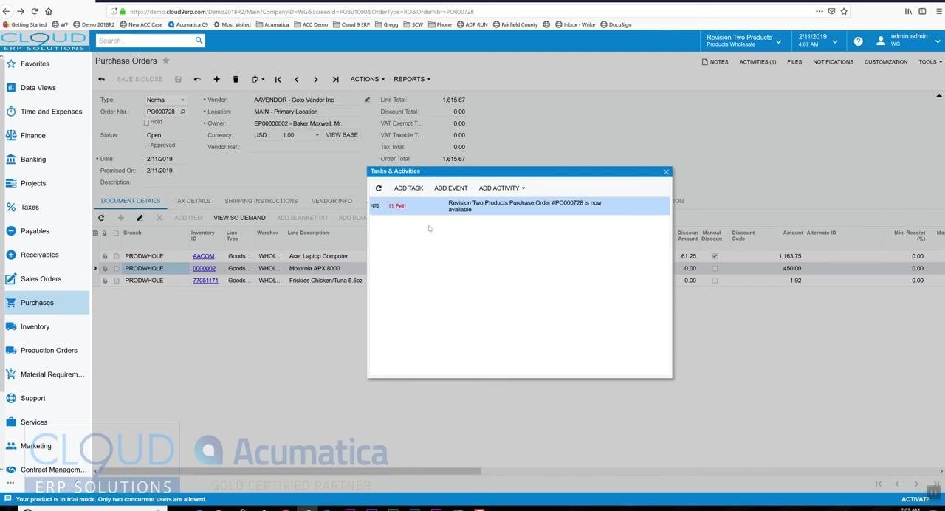This screenshot has width=945, height=511.
Task: Switch to the SHIPPING INSTRUCTIONS tab
Action: (261, 201)
